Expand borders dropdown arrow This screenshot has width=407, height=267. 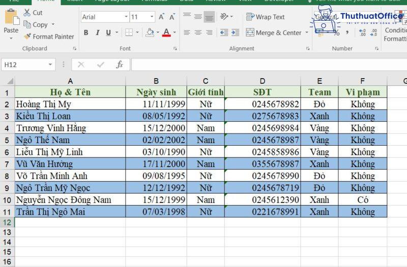point(137,32)
